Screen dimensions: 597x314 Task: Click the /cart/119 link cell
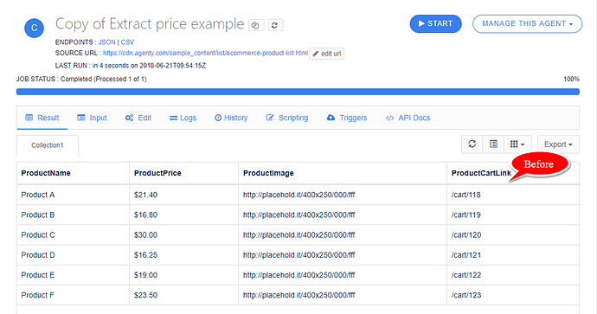pyautogui.click(x=513, y=215)
